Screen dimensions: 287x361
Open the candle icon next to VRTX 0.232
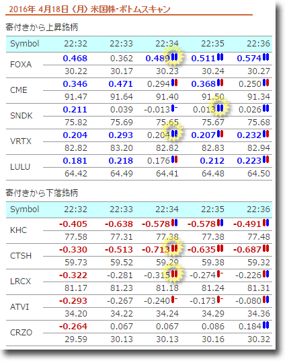click(x=266, y=133)
